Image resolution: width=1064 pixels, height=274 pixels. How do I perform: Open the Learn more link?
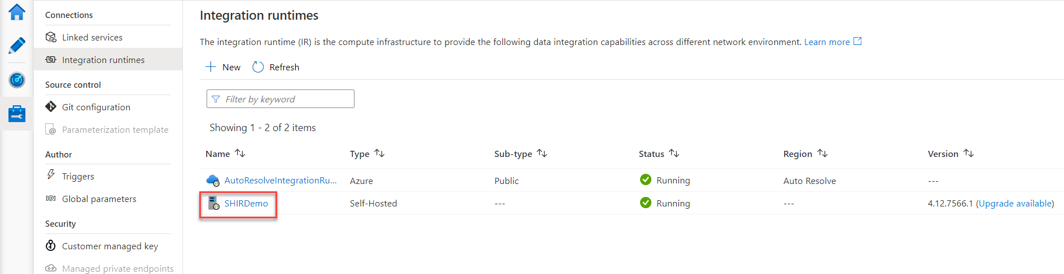coord(827,42)
